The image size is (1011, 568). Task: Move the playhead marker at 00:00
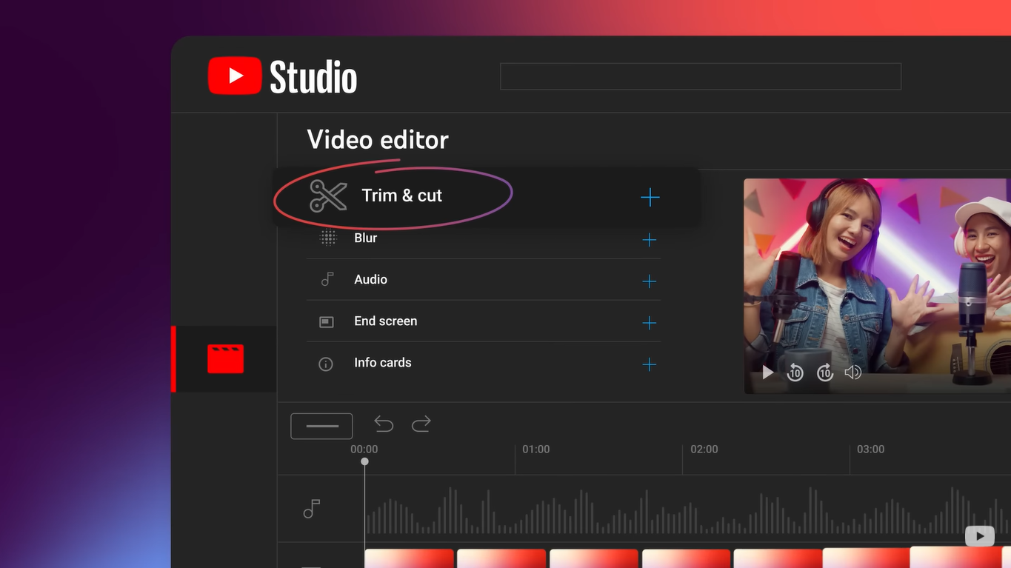coord(364,461)
